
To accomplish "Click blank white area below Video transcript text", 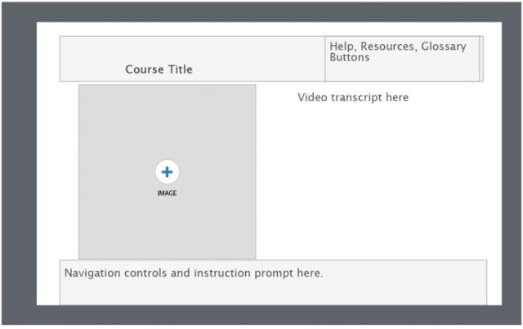I will tap(368, 180).
